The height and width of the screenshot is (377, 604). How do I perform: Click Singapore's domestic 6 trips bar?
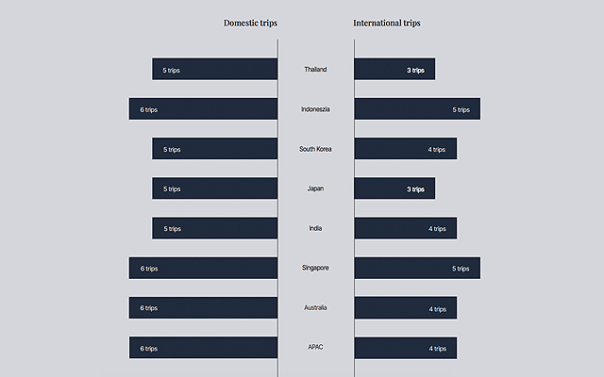tap(204, 269)
